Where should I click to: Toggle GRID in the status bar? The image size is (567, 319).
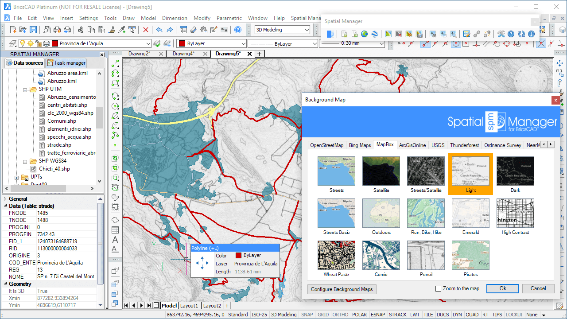tap(323, 315)
